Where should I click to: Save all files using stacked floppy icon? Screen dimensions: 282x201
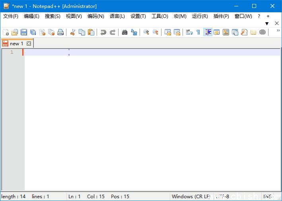(x=33, y=32)
